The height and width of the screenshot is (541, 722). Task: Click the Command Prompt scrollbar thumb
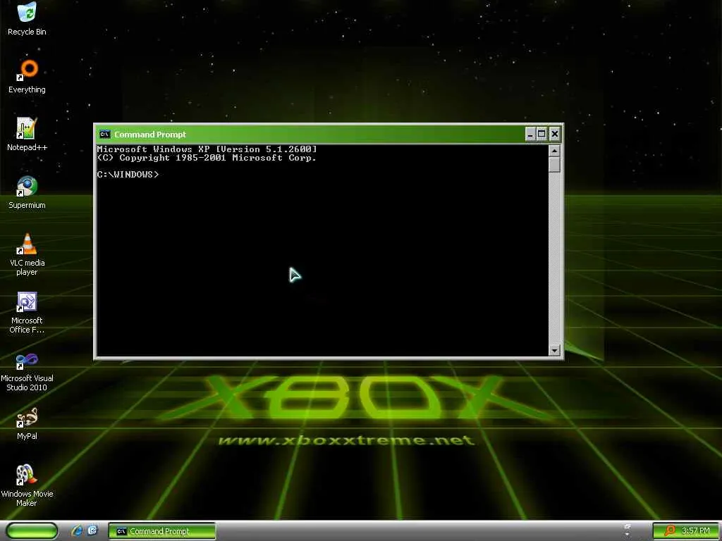pyautogui.click(x=554, y=165)
